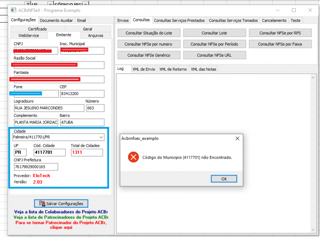
Task: Focus the Fone field
Action: click(36, 94)
